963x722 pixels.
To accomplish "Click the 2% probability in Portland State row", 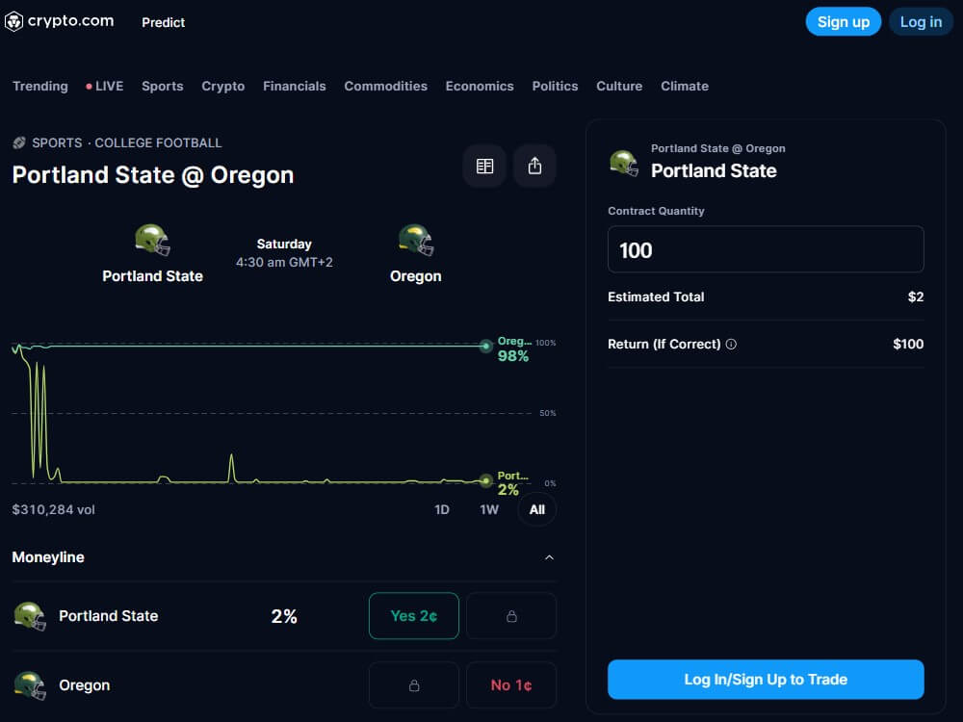I will [284, 616].
